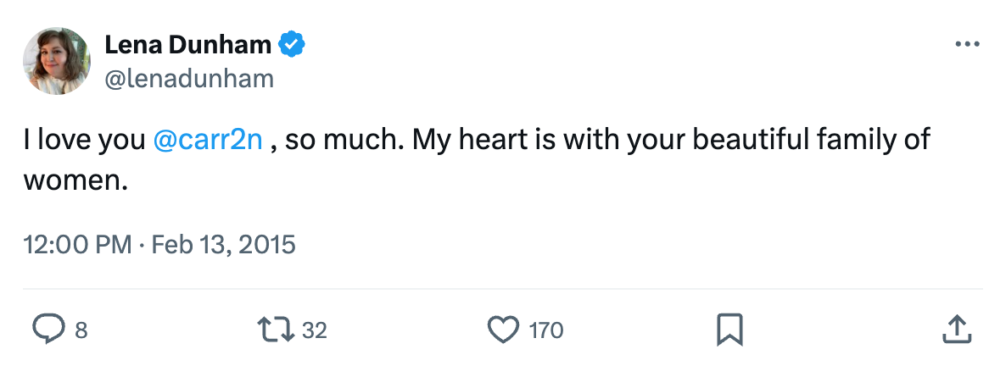Viewport: 1006px width, 366px height.
Task: Visit the @lenadunham handle
Action: (x=189, y=79)
